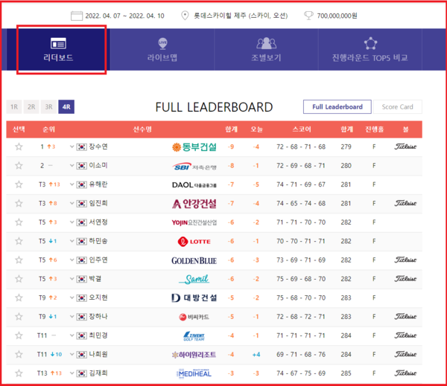Toggle favorite star for 하민송
Image resolution: width=447 pixels, height=386 pixels.
tap(19, 241)
